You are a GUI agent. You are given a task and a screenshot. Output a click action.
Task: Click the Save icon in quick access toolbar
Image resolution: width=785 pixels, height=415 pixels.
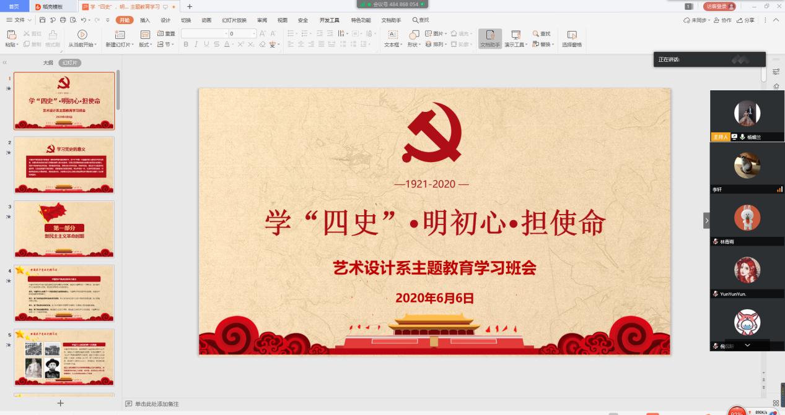coord(43,20)
